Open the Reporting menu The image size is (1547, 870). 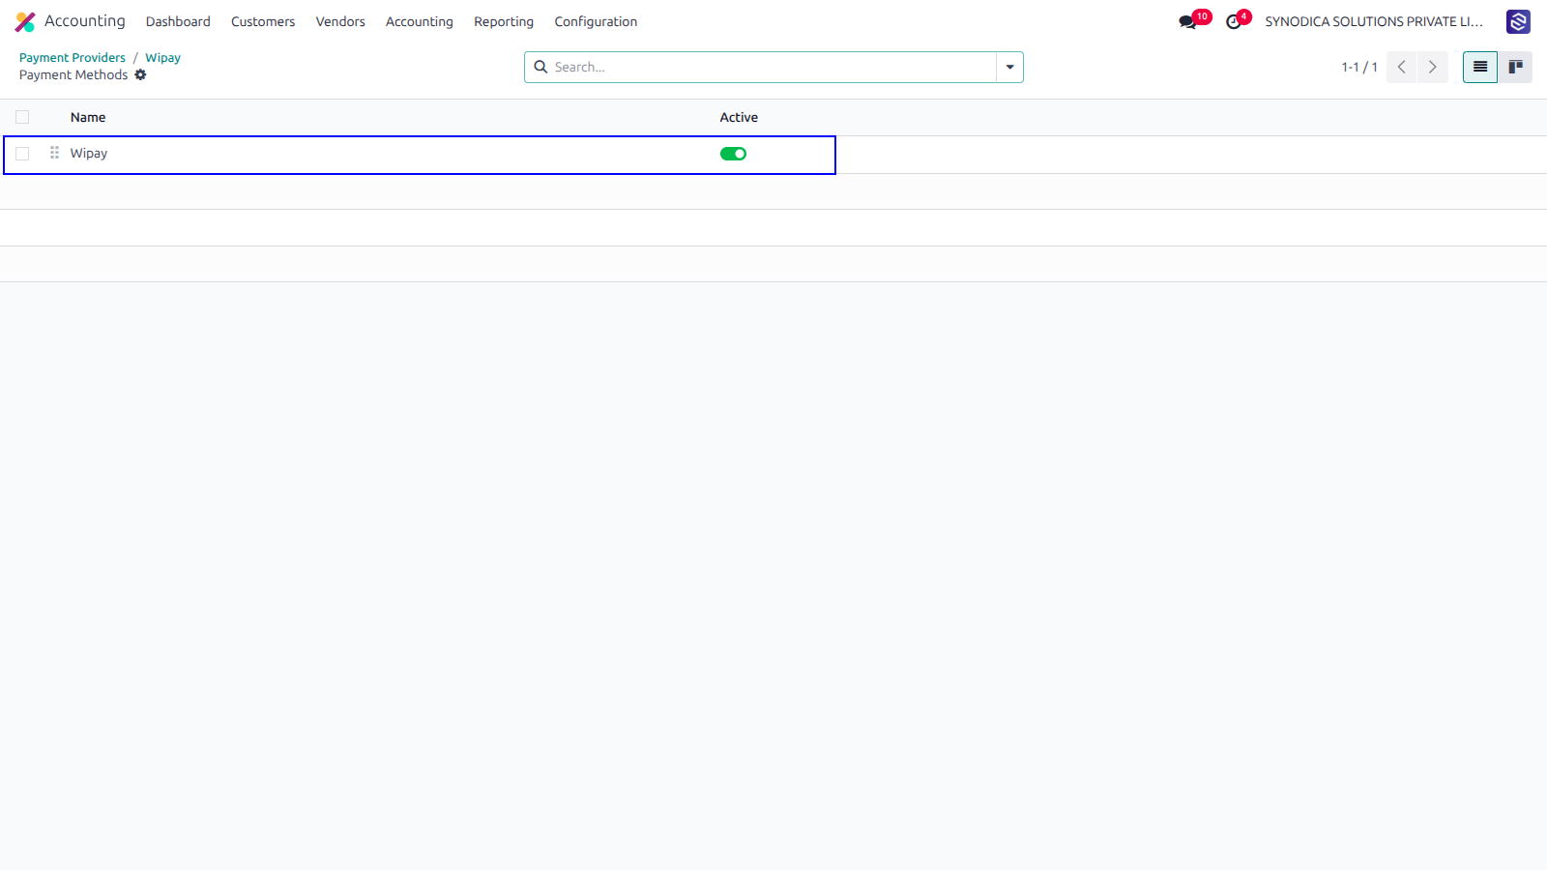pos(504,21)
